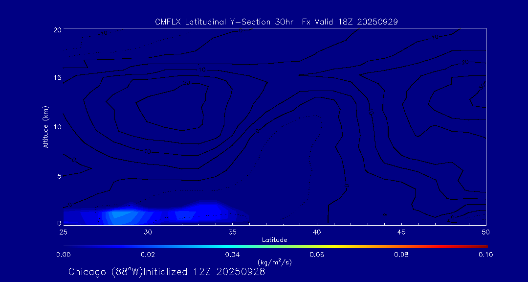Click the (kg/m²/s) units label
The width and height of the screenshot is (528, 282).
tap(275, 262)
